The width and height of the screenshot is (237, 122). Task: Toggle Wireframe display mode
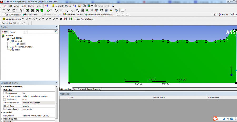click(x=30, y=15)
